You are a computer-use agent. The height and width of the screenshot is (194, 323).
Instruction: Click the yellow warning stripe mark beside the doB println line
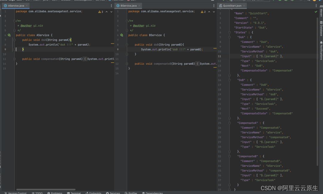tap(215, 48)
